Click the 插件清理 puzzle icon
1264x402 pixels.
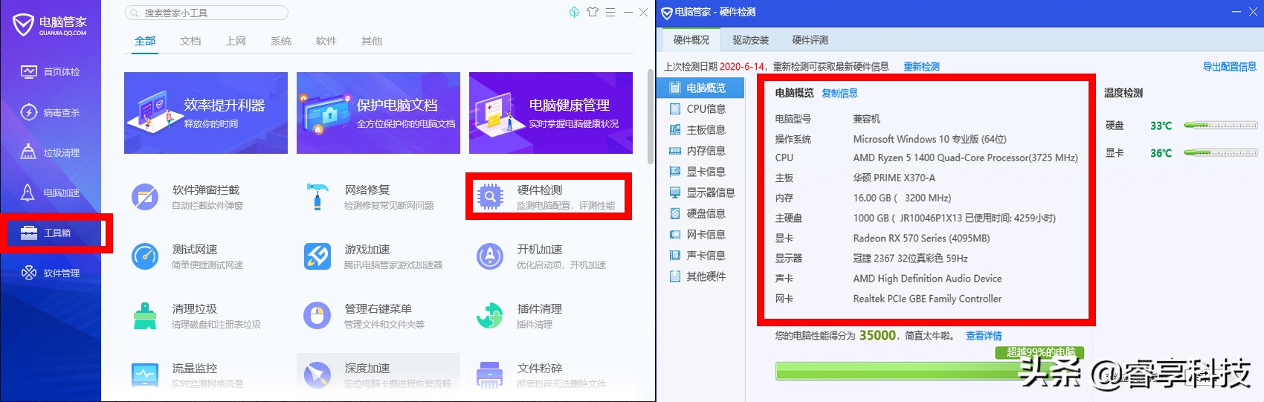tap(490, 316)
